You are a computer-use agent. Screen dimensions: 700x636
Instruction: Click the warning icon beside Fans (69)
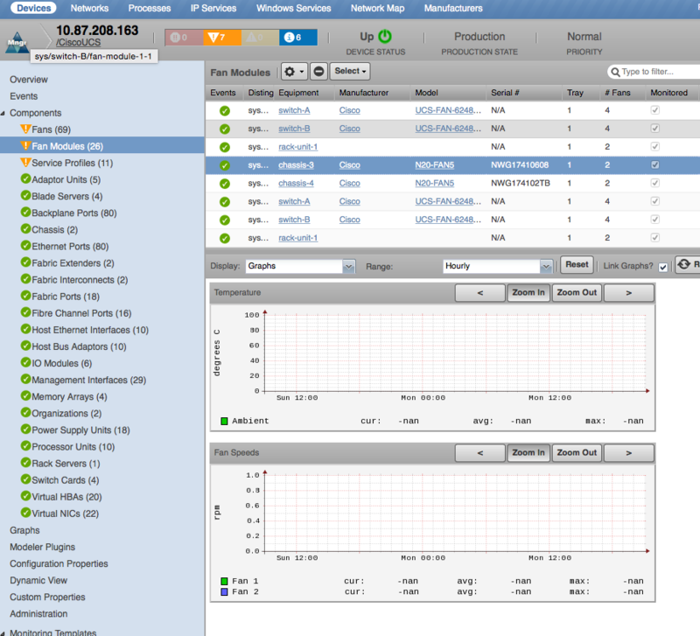pos(25,129)
